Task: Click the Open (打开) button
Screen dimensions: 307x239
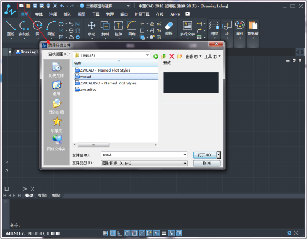Action: point(204,155)
